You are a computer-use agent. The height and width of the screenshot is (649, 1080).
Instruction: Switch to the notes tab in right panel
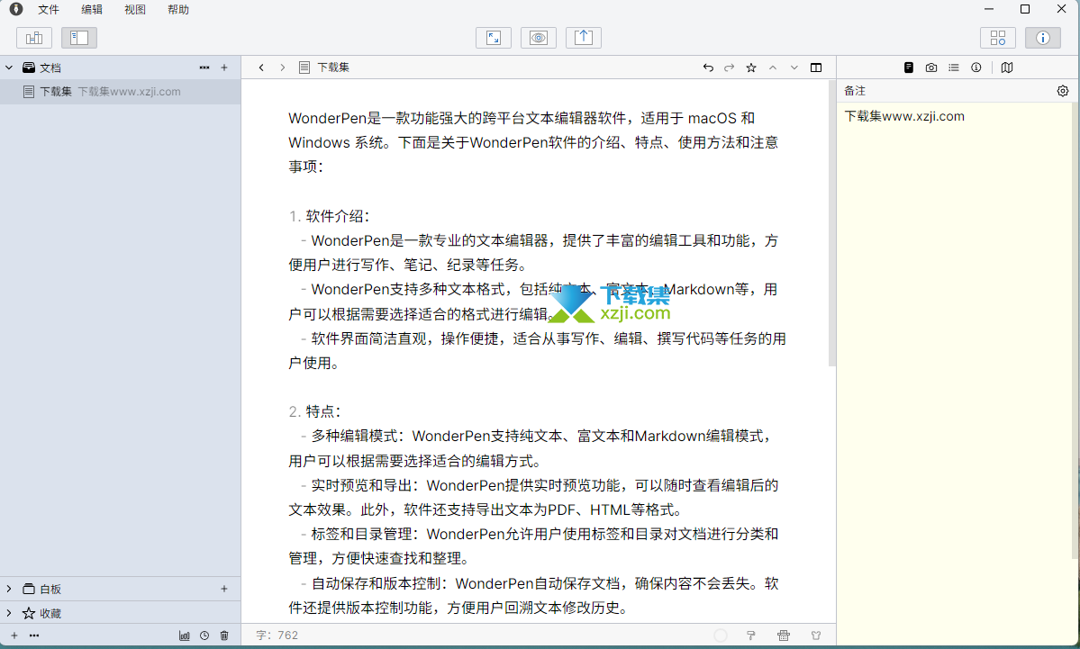pos(909,68)
